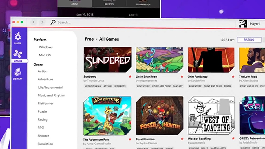Visit developer DoubleFine page
The height and width of the screenshot is (149, 265).
[196, 81]
